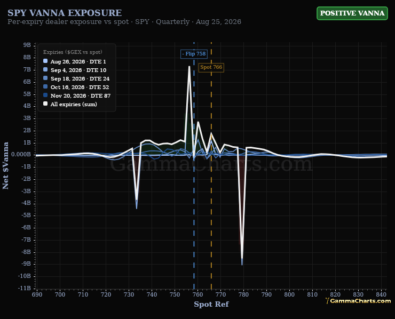This screenshot has width=395, height=319.
Task: Click the SPY VANNA EXPOSURE title
Action: click(x=65, y=13)
